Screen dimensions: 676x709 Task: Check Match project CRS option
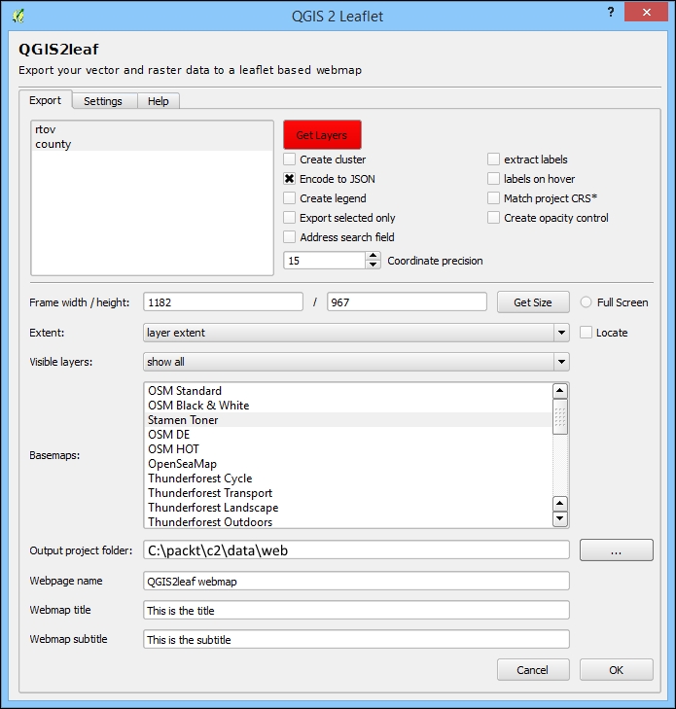point(493,198)
